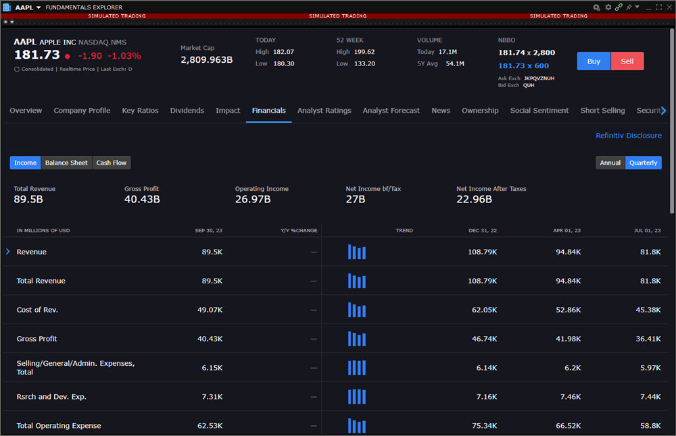This screenshot has height=436, width=676.
Task: Click the APR 01, 23 column header
Action: coord(566,231)
